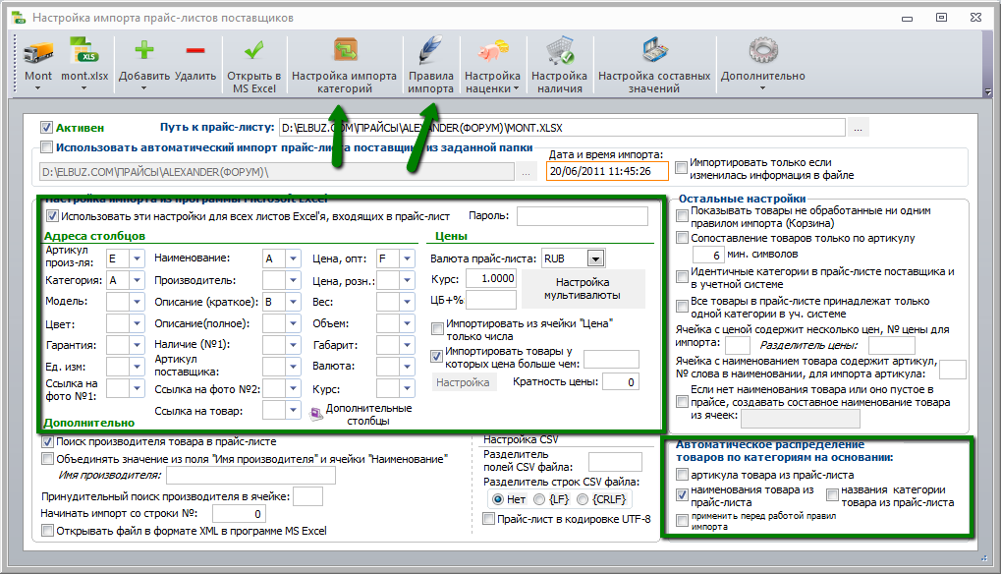This screenshot has width=1001, height=574.
Task: Open Категория column dropdown
Action: coord(138,280)
